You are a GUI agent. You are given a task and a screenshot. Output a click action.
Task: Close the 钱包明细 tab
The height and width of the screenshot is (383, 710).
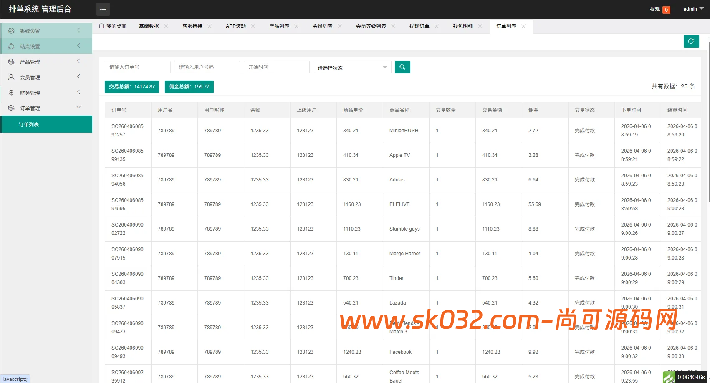[480, 26]
